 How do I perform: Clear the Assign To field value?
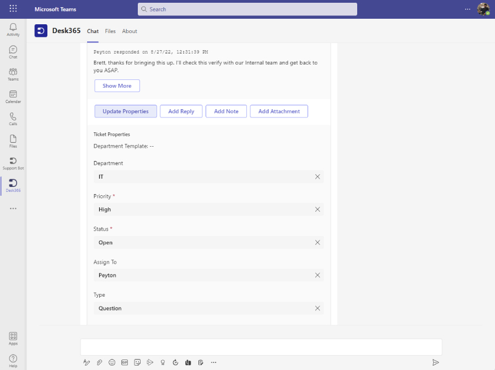318,275
